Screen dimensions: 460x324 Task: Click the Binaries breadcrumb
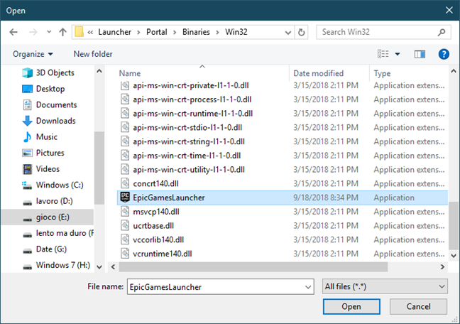point(196,32)
